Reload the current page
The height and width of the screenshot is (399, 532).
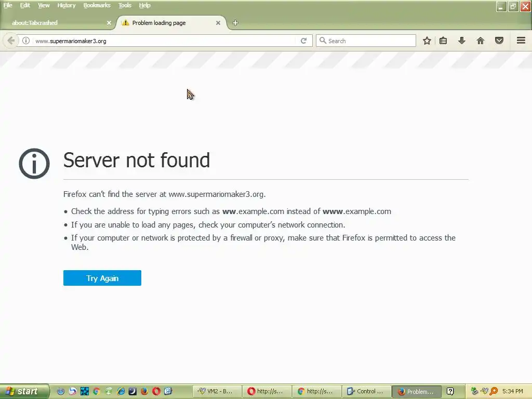point(303,41)
